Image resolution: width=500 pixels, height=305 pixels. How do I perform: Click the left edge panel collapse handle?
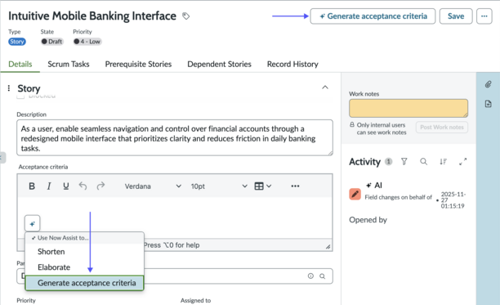[2, 157]
